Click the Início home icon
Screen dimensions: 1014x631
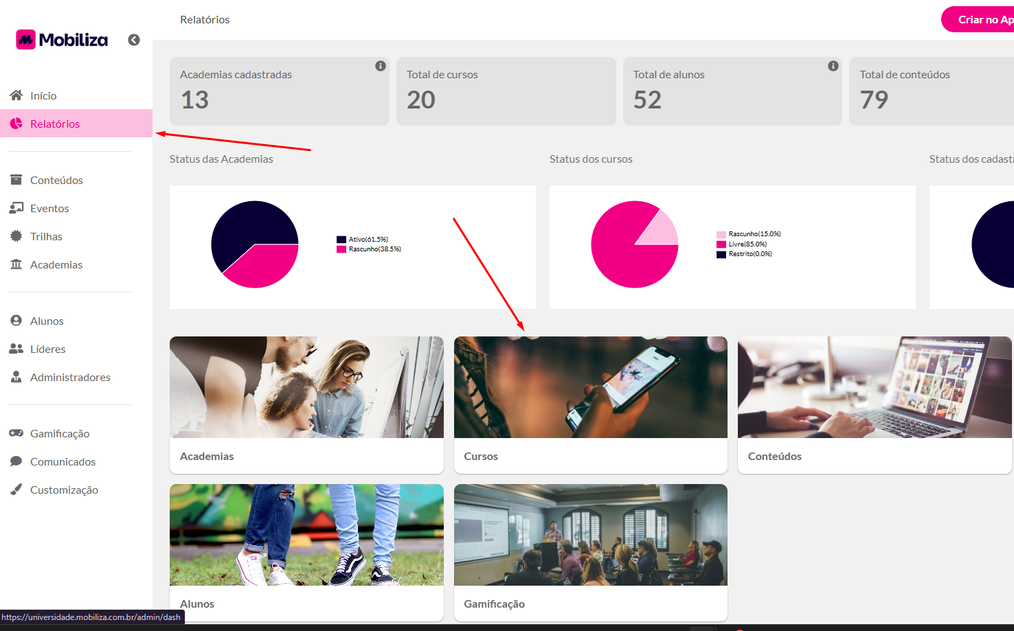click(x=16, y=95)
